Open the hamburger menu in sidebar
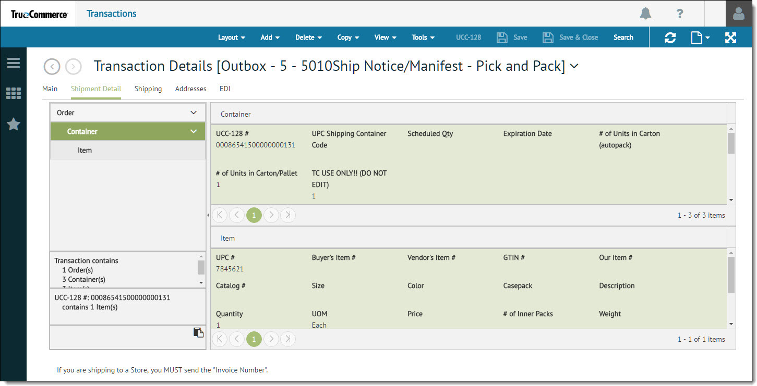This screenshot has width=757, height=386. [x=14, y=63]
